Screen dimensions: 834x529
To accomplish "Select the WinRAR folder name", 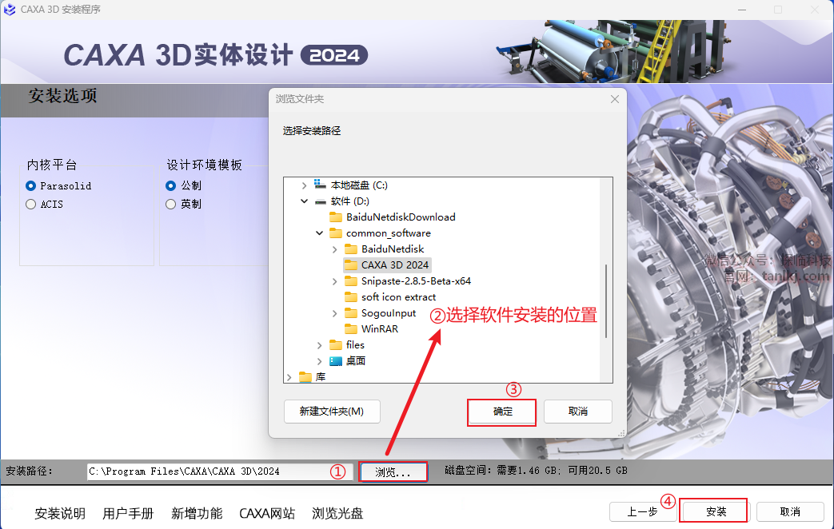I will 380,328.
